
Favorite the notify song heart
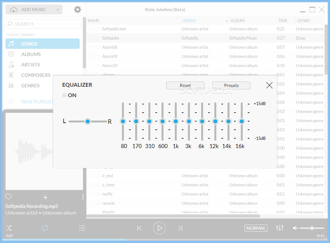click(90, 194)
